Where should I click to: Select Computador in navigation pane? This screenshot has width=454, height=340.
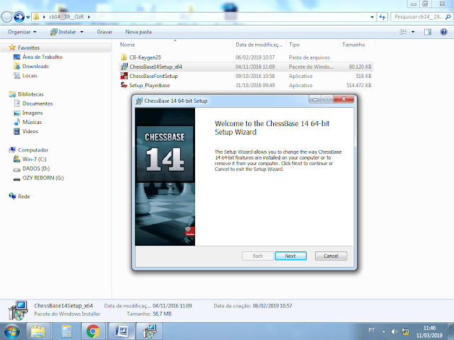tap(33, 150)
